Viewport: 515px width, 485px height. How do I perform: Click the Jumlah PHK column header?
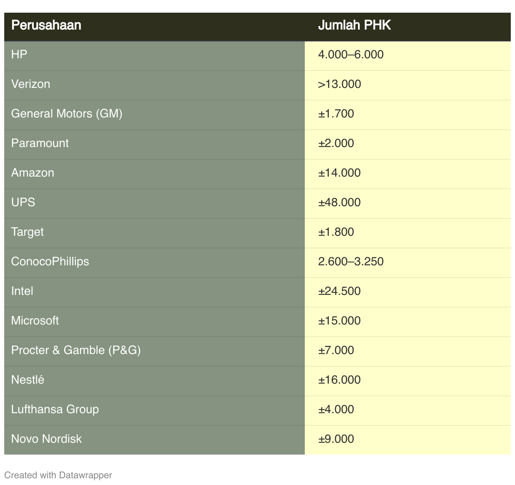tap(354, 25)
